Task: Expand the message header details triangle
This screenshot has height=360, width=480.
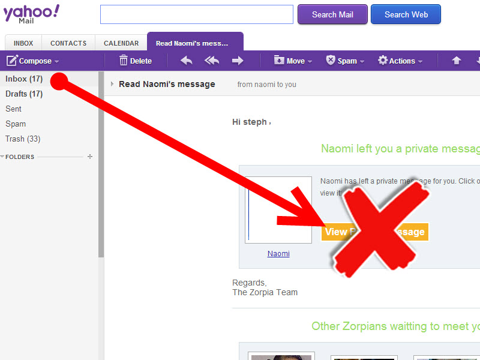Action: (112, 84)
